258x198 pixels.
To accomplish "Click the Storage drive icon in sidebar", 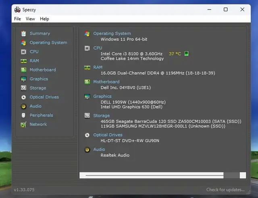I will 23,88.
